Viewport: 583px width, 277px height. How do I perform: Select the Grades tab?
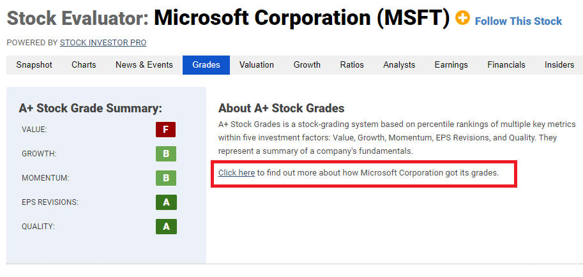point(206,65)
